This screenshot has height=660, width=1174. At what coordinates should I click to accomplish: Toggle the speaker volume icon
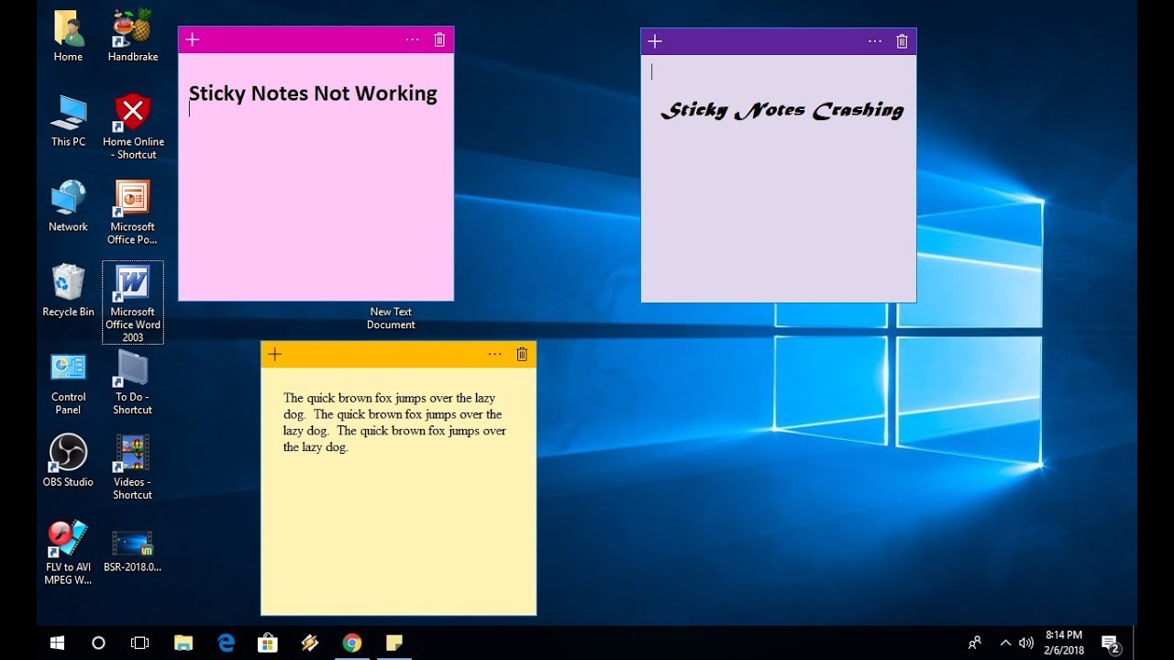pyautogui.click(x=1026, y=643)
